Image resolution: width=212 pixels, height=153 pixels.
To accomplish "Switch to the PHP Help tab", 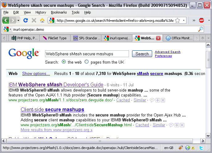I will click(x=24, y=38).
